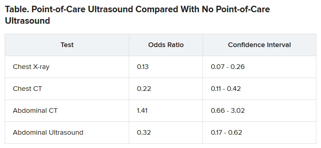This screenshot has width=321, height=148.
Task: Select the "Confidence Interval" column header
Action: 259,45
